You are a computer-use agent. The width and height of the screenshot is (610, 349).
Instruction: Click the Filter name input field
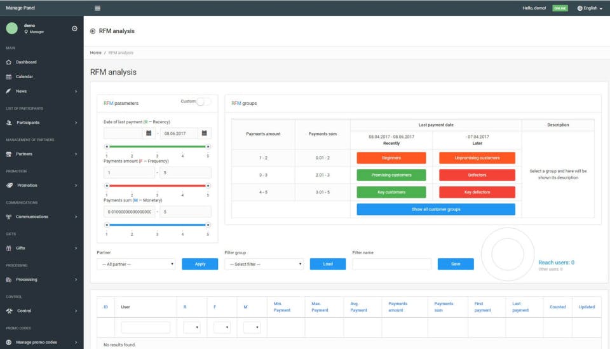pos(392,264)
